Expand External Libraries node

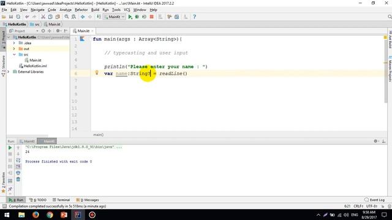pos(9,71)
